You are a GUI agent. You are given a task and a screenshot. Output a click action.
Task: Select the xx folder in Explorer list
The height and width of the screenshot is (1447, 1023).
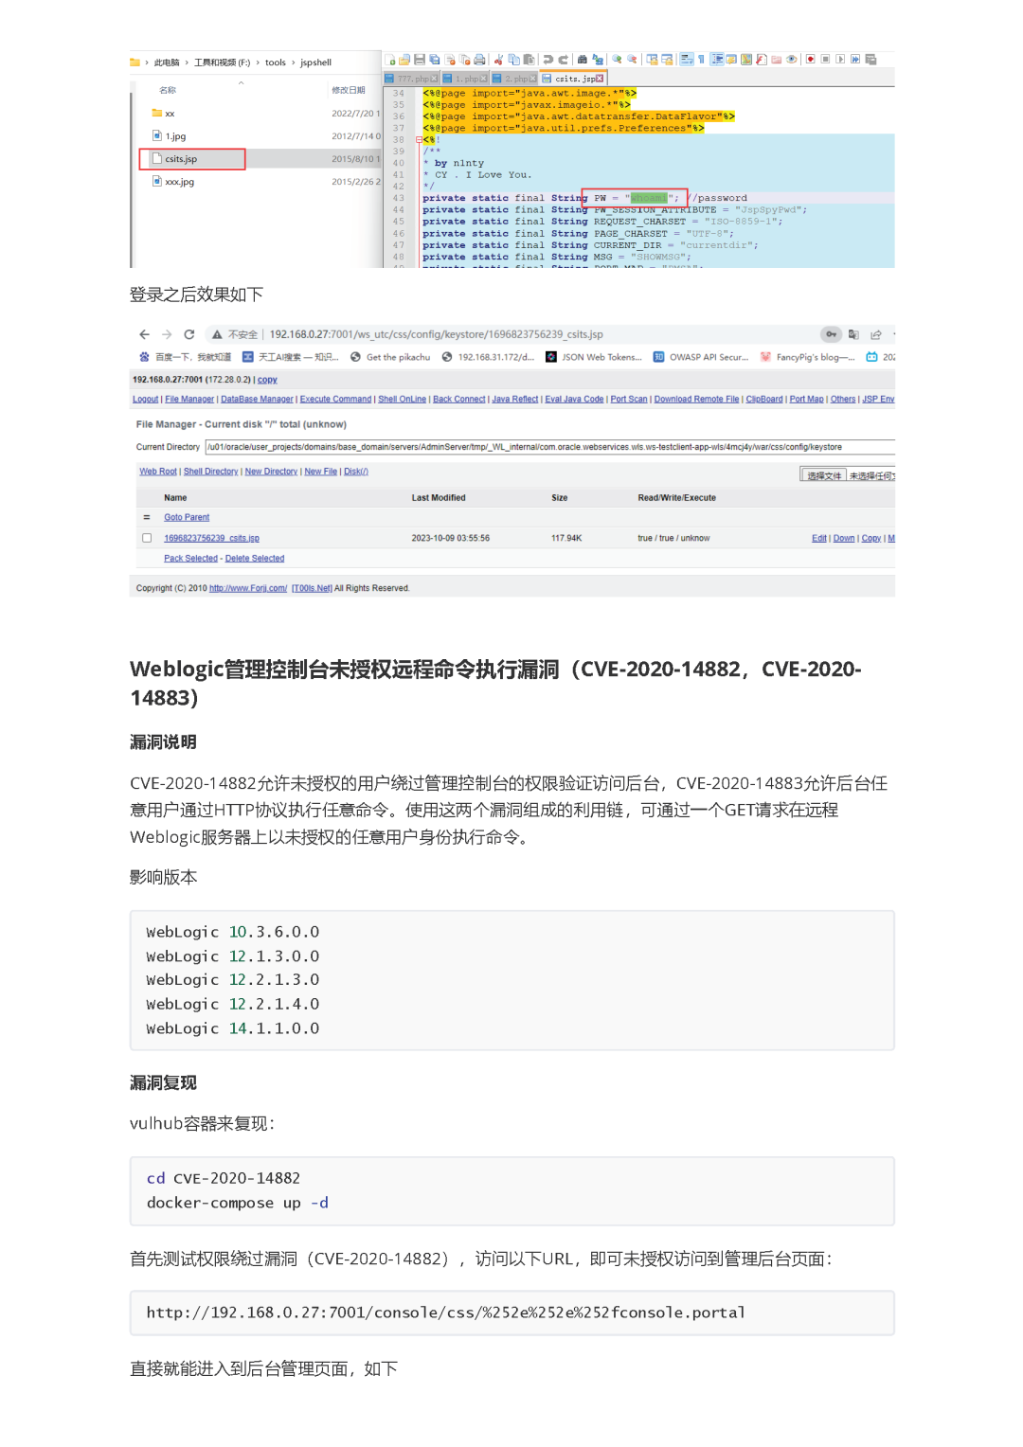point(163,114)
